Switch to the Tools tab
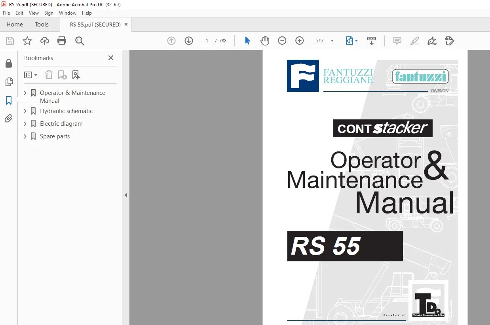This screenshot has height=325, width=490. tap(42, 25)
